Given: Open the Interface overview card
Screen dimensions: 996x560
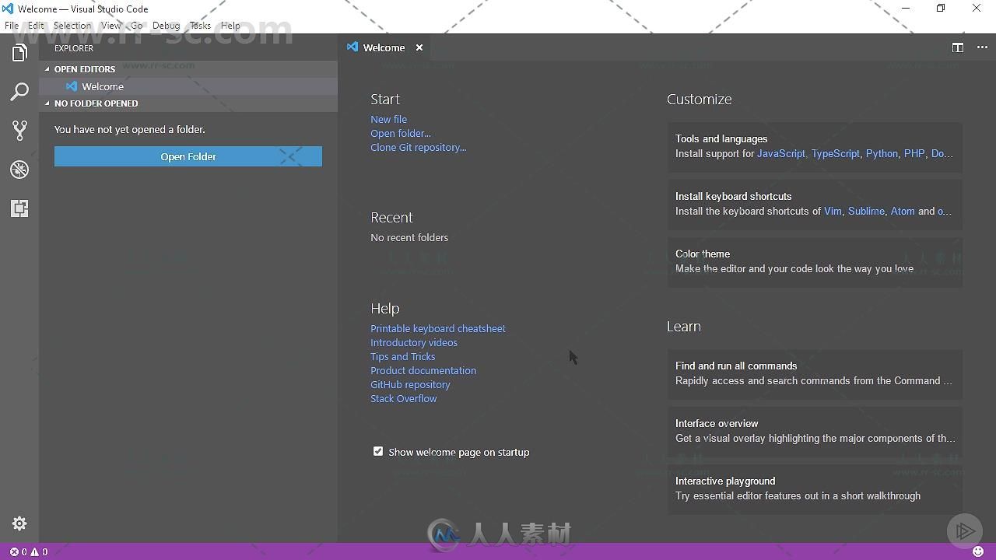Looking at the screenshot, I should pos(815,431).
